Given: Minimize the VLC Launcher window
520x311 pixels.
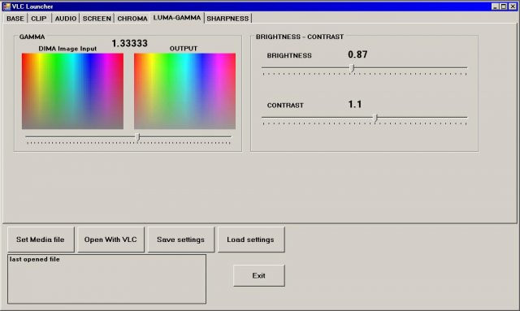Looking at the screenshot, I should pos(495,6).
